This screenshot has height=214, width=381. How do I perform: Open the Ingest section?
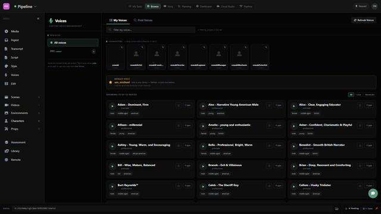point(14,40)
